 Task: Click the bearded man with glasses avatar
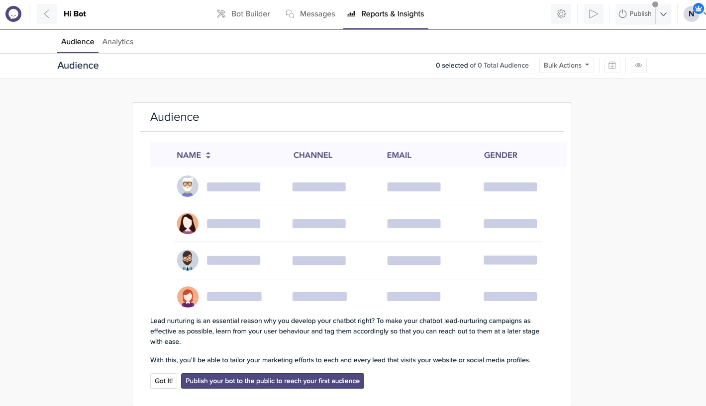pos(188,260)
